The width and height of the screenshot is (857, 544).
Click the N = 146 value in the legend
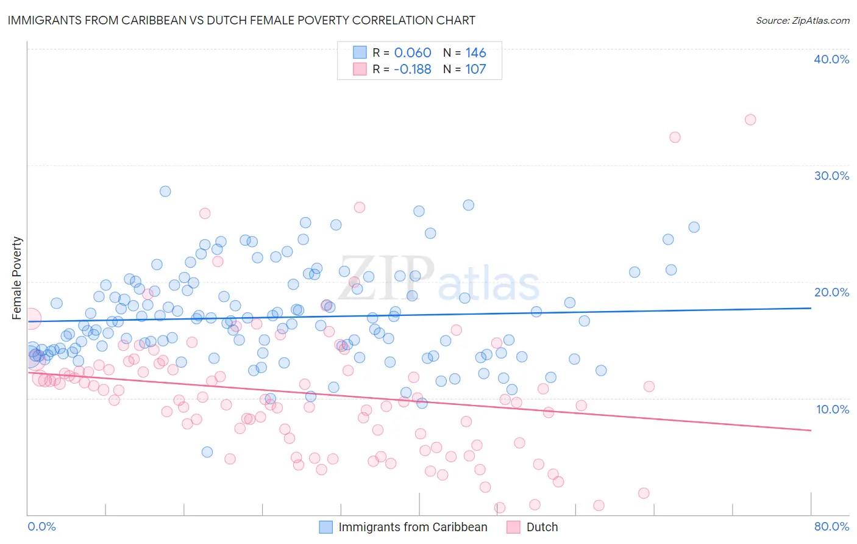464,52
